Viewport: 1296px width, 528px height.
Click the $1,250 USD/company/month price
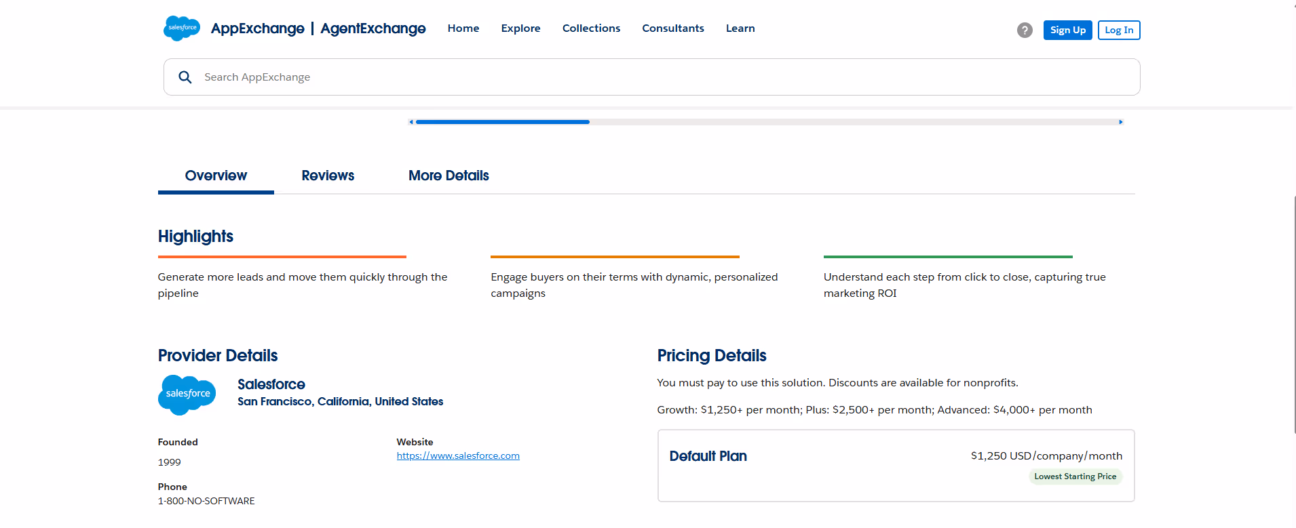pyautogui.click(x=1046, y=456)
